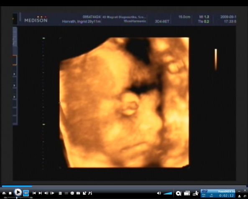The width and height of the screenshot is (248, 199).
Task: Open the DVD menu list icon
Action: coord(60,193)
